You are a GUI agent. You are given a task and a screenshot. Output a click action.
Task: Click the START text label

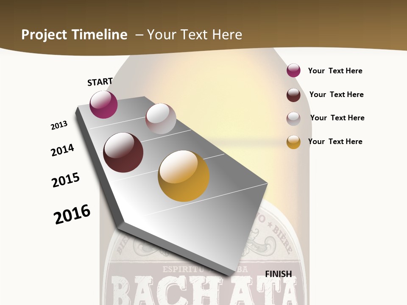(100, 82)
